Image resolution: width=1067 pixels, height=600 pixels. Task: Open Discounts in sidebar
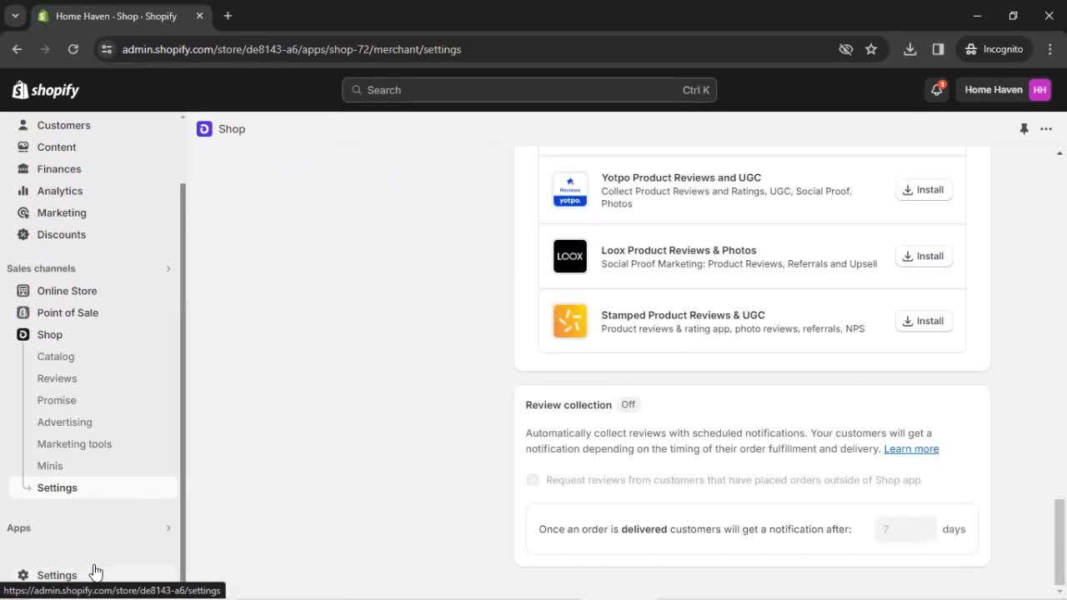tap(62, 234)
